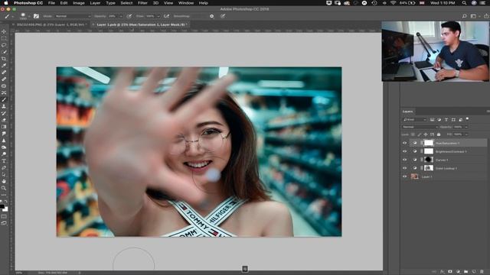Click the layer Fill value field
Screen dimensions: 490x275
(x=459, y=134)
